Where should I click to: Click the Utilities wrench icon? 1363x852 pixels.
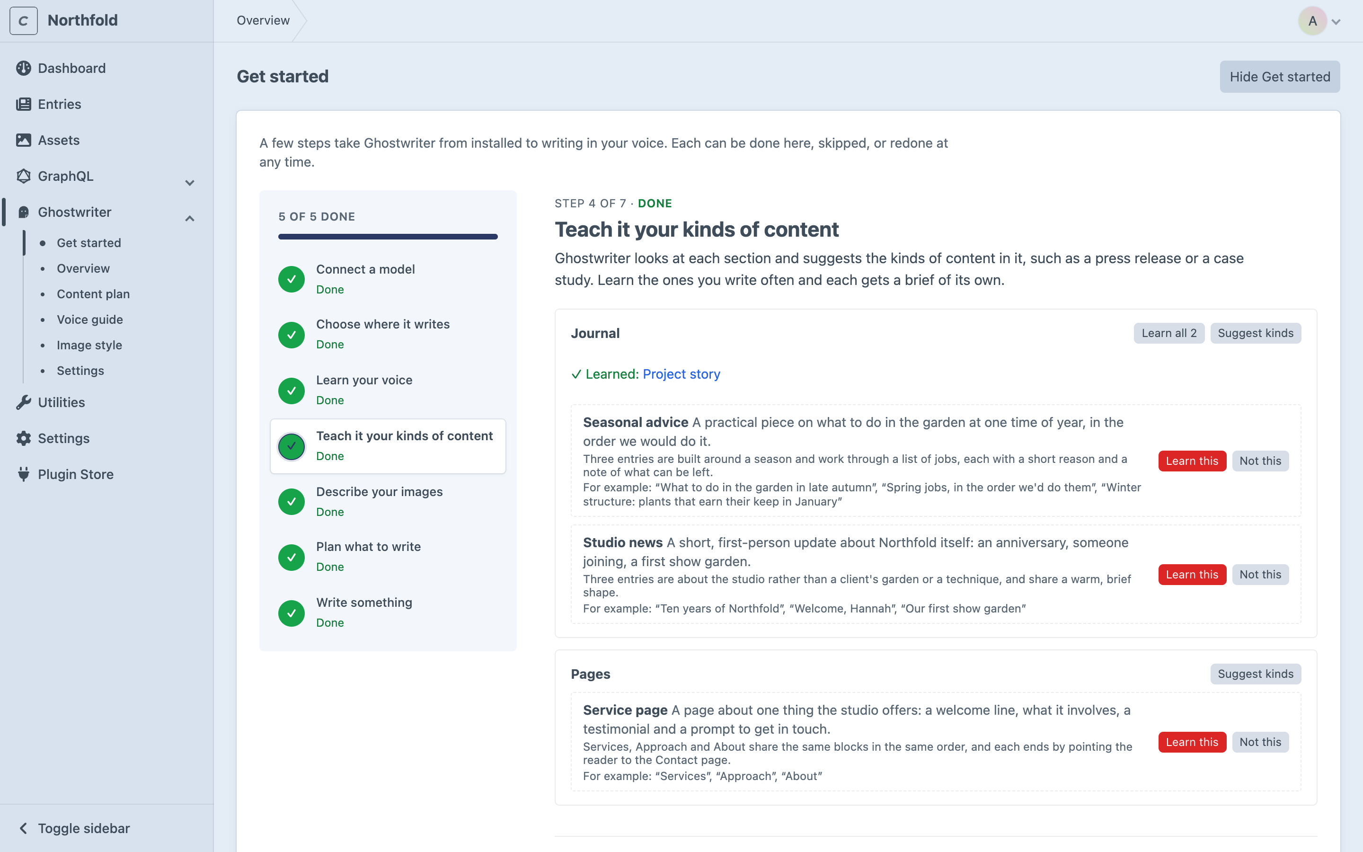pyautogui.click(x=24, y=402)
